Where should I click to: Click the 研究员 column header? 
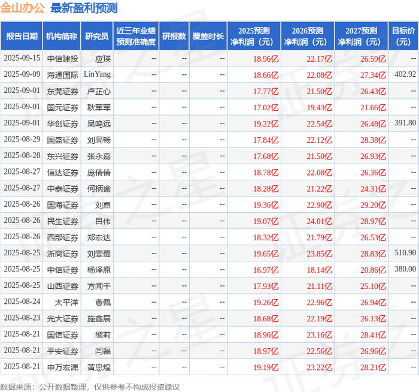[97, 36]
